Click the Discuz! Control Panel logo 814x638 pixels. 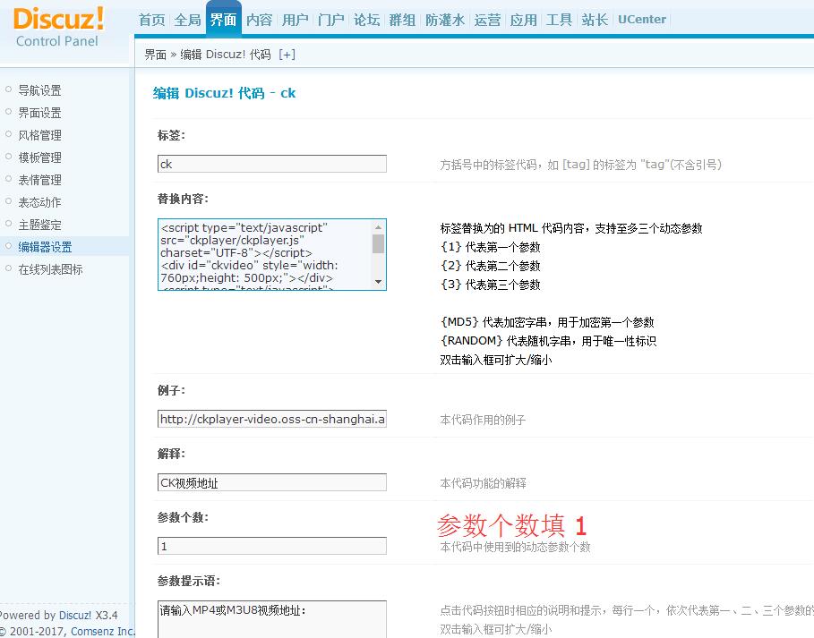(58, 27)
